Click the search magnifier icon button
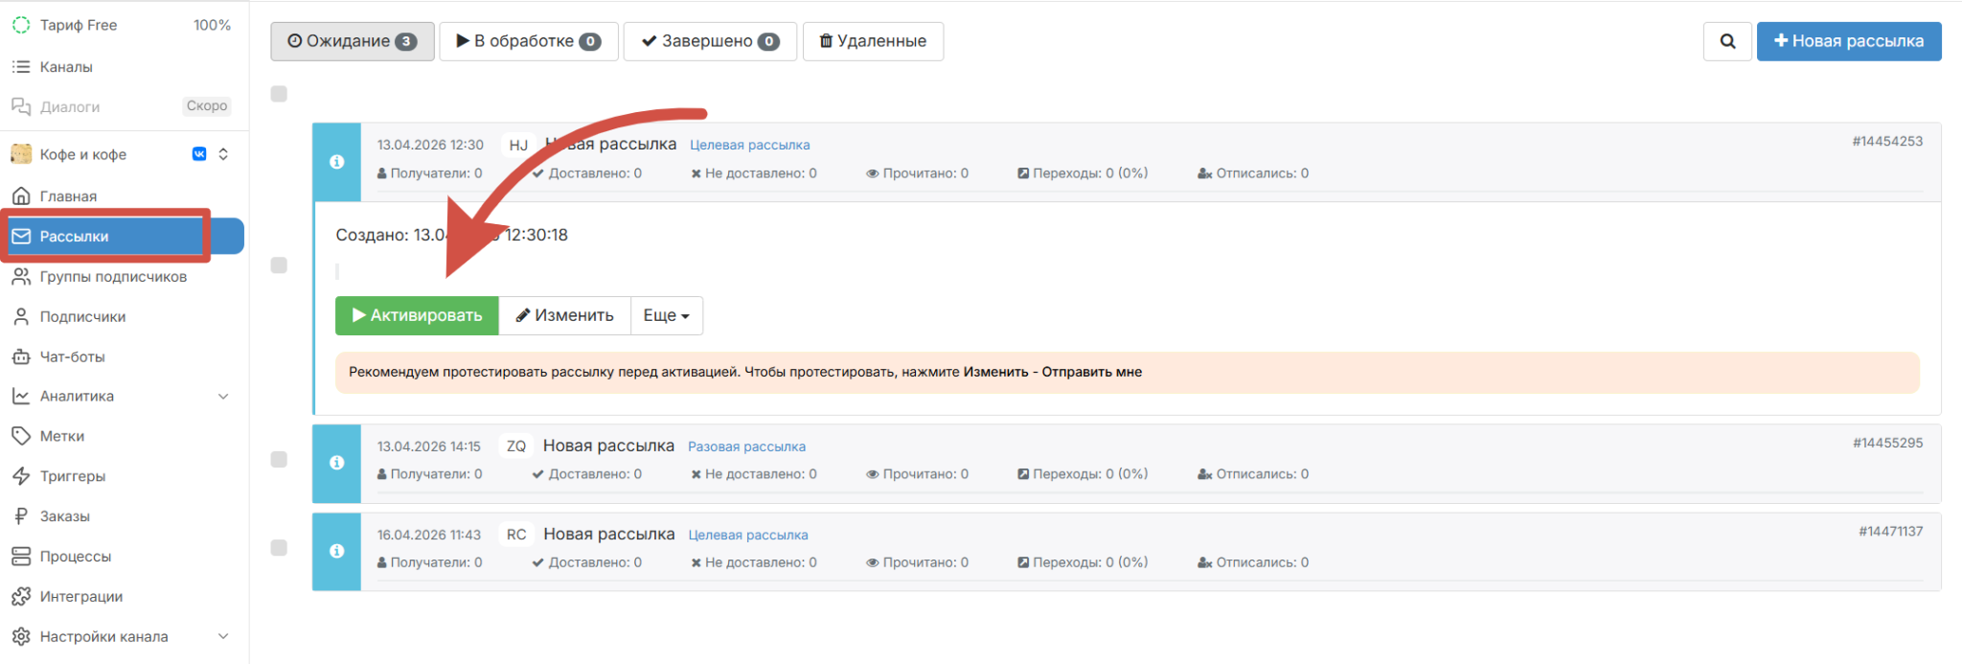 [x=1726, y=41]
